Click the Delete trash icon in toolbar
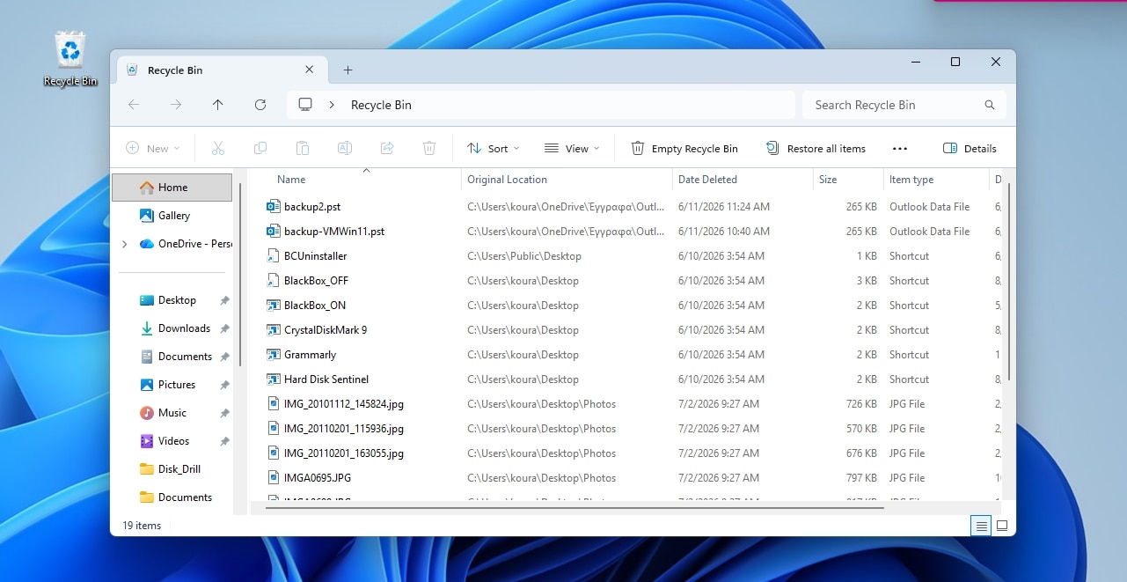1127x582 pixels. pyautogui.click(x=429, y=148)
